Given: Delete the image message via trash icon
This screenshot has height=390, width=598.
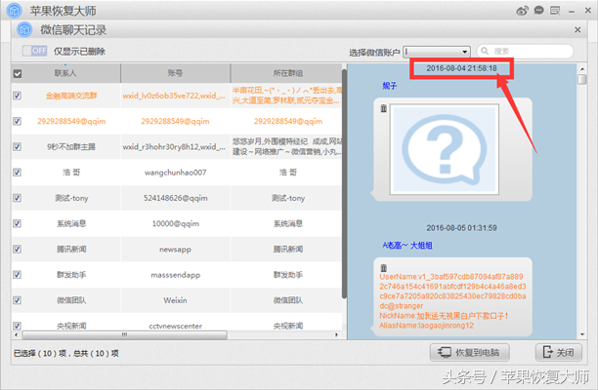Looking at the screenshot, I should [x=384, y=108].
